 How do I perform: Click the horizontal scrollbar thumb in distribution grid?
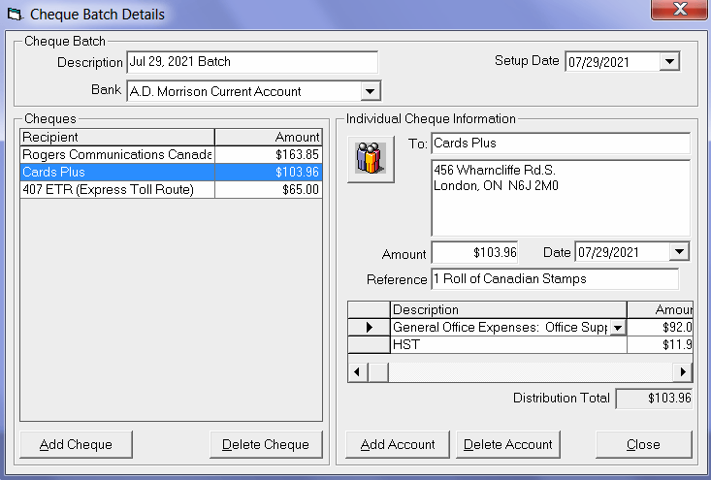pyautogui.click(x=378, y=372)
